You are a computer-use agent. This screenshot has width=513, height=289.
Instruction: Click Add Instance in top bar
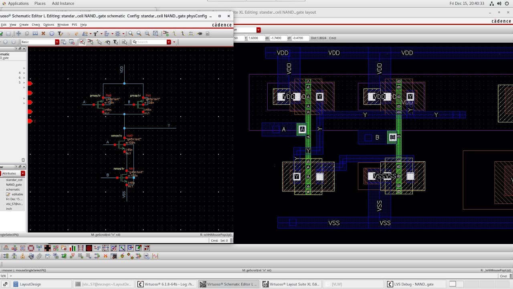click(63, 3)
